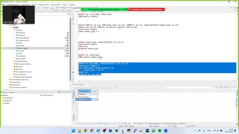Switch to the Таблица vertical view tab

(74, 95)
